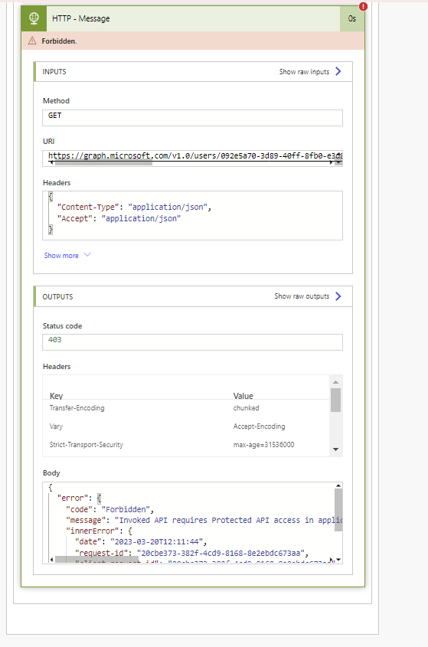
Task: Click the URI horizontal scrollbar thumb
Action: pyautogui.click(x=103, y=163)
